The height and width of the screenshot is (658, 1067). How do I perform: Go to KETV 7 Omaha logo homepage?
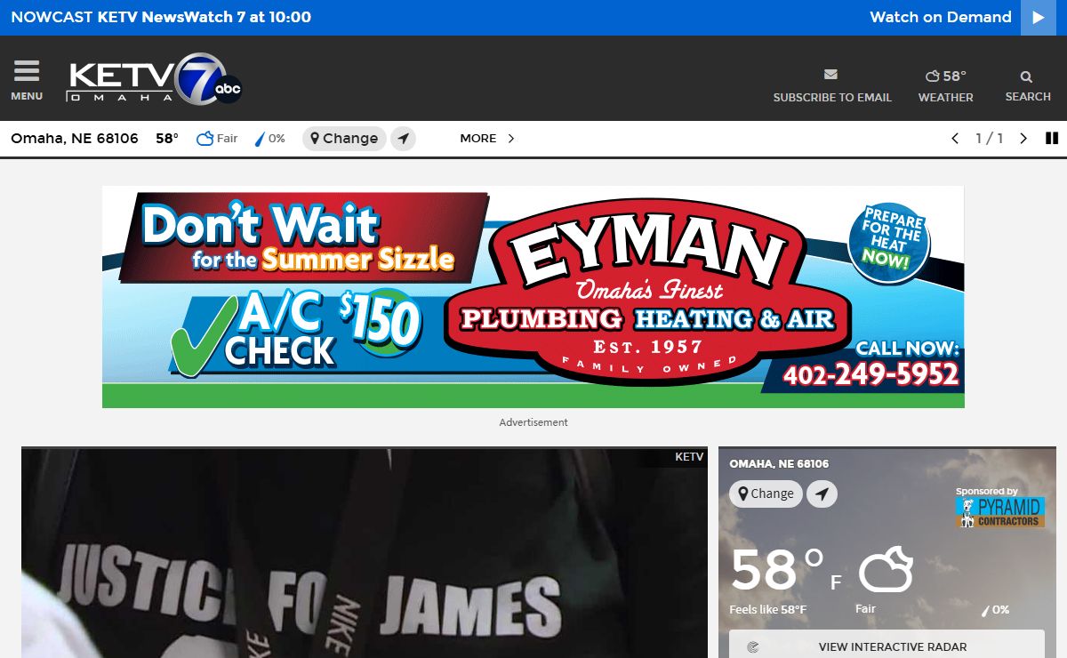(x=154, y=79)
